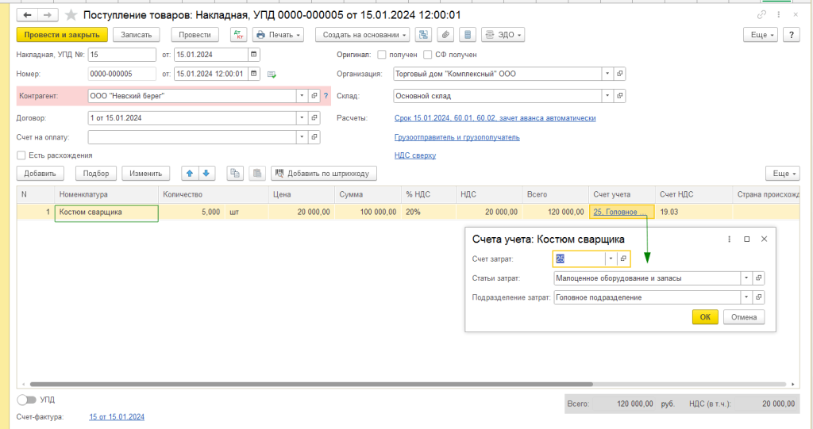This screenshot has height=429, width=813.
Task: Open the Склад dropdown list
Action: (x=607, y=96)
